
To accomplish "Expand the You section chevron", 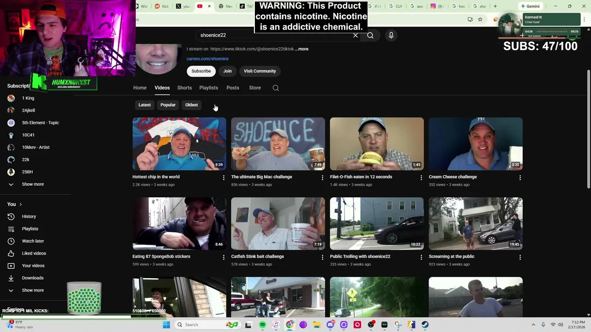I will point(20,204).
